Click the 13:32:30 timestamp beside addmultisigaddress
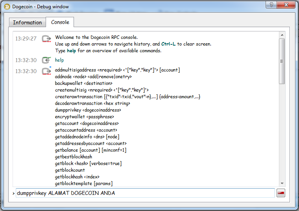Viewport: 299px width, 211px height. pyautogui.click(x=26, y=71)
